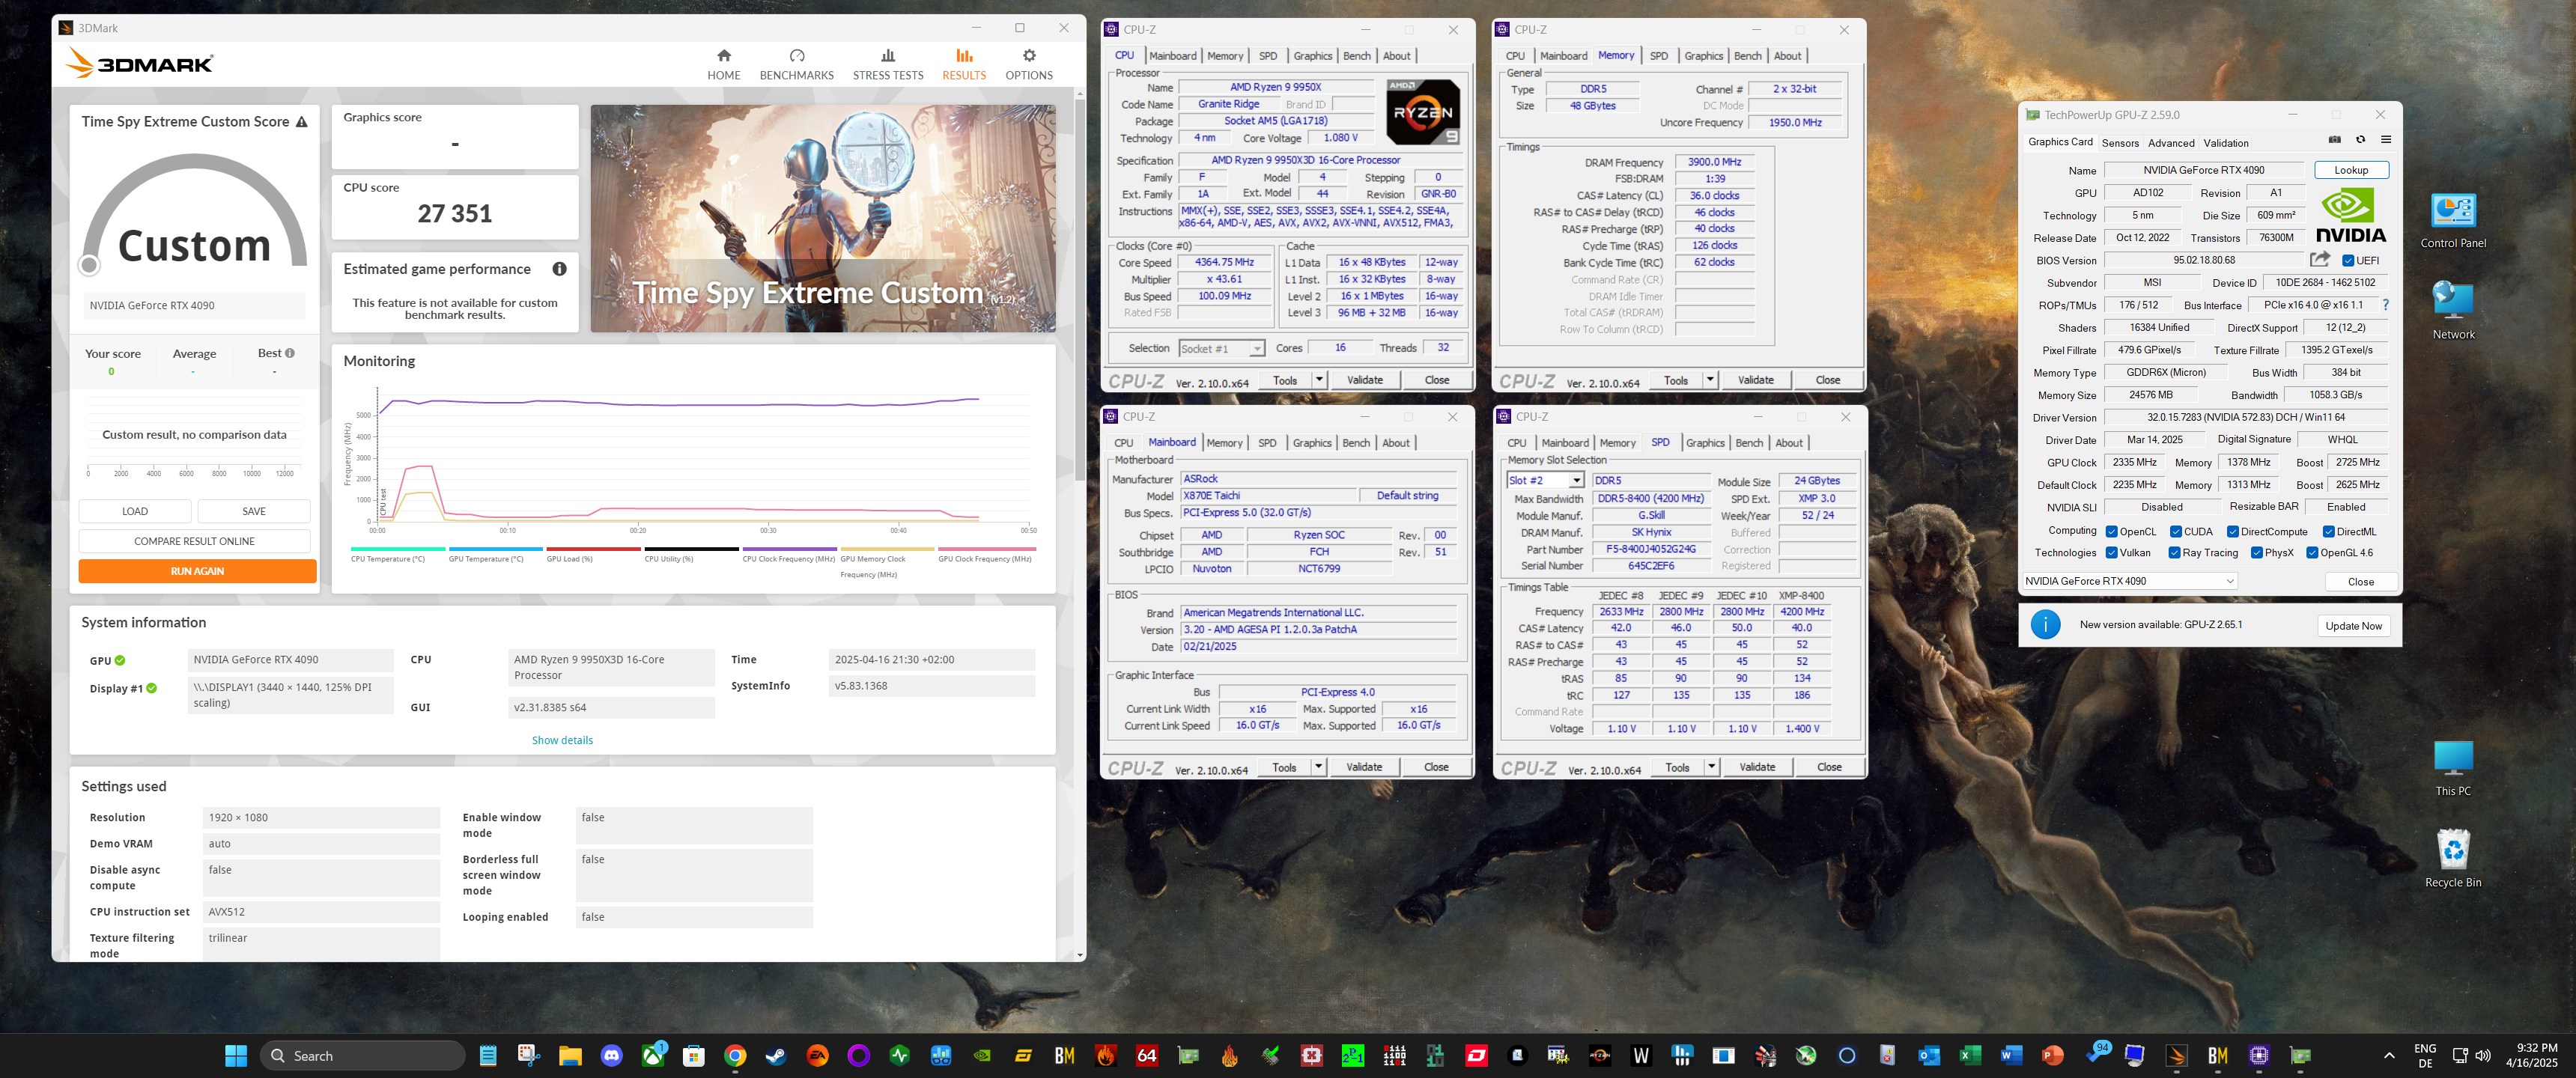Select the RESULTS tab in 3DMark
Screen dimensions: 2576x1078
(x=964, y=64)
